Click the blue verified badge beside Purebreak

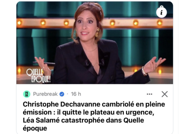click(x=62, y=94)
